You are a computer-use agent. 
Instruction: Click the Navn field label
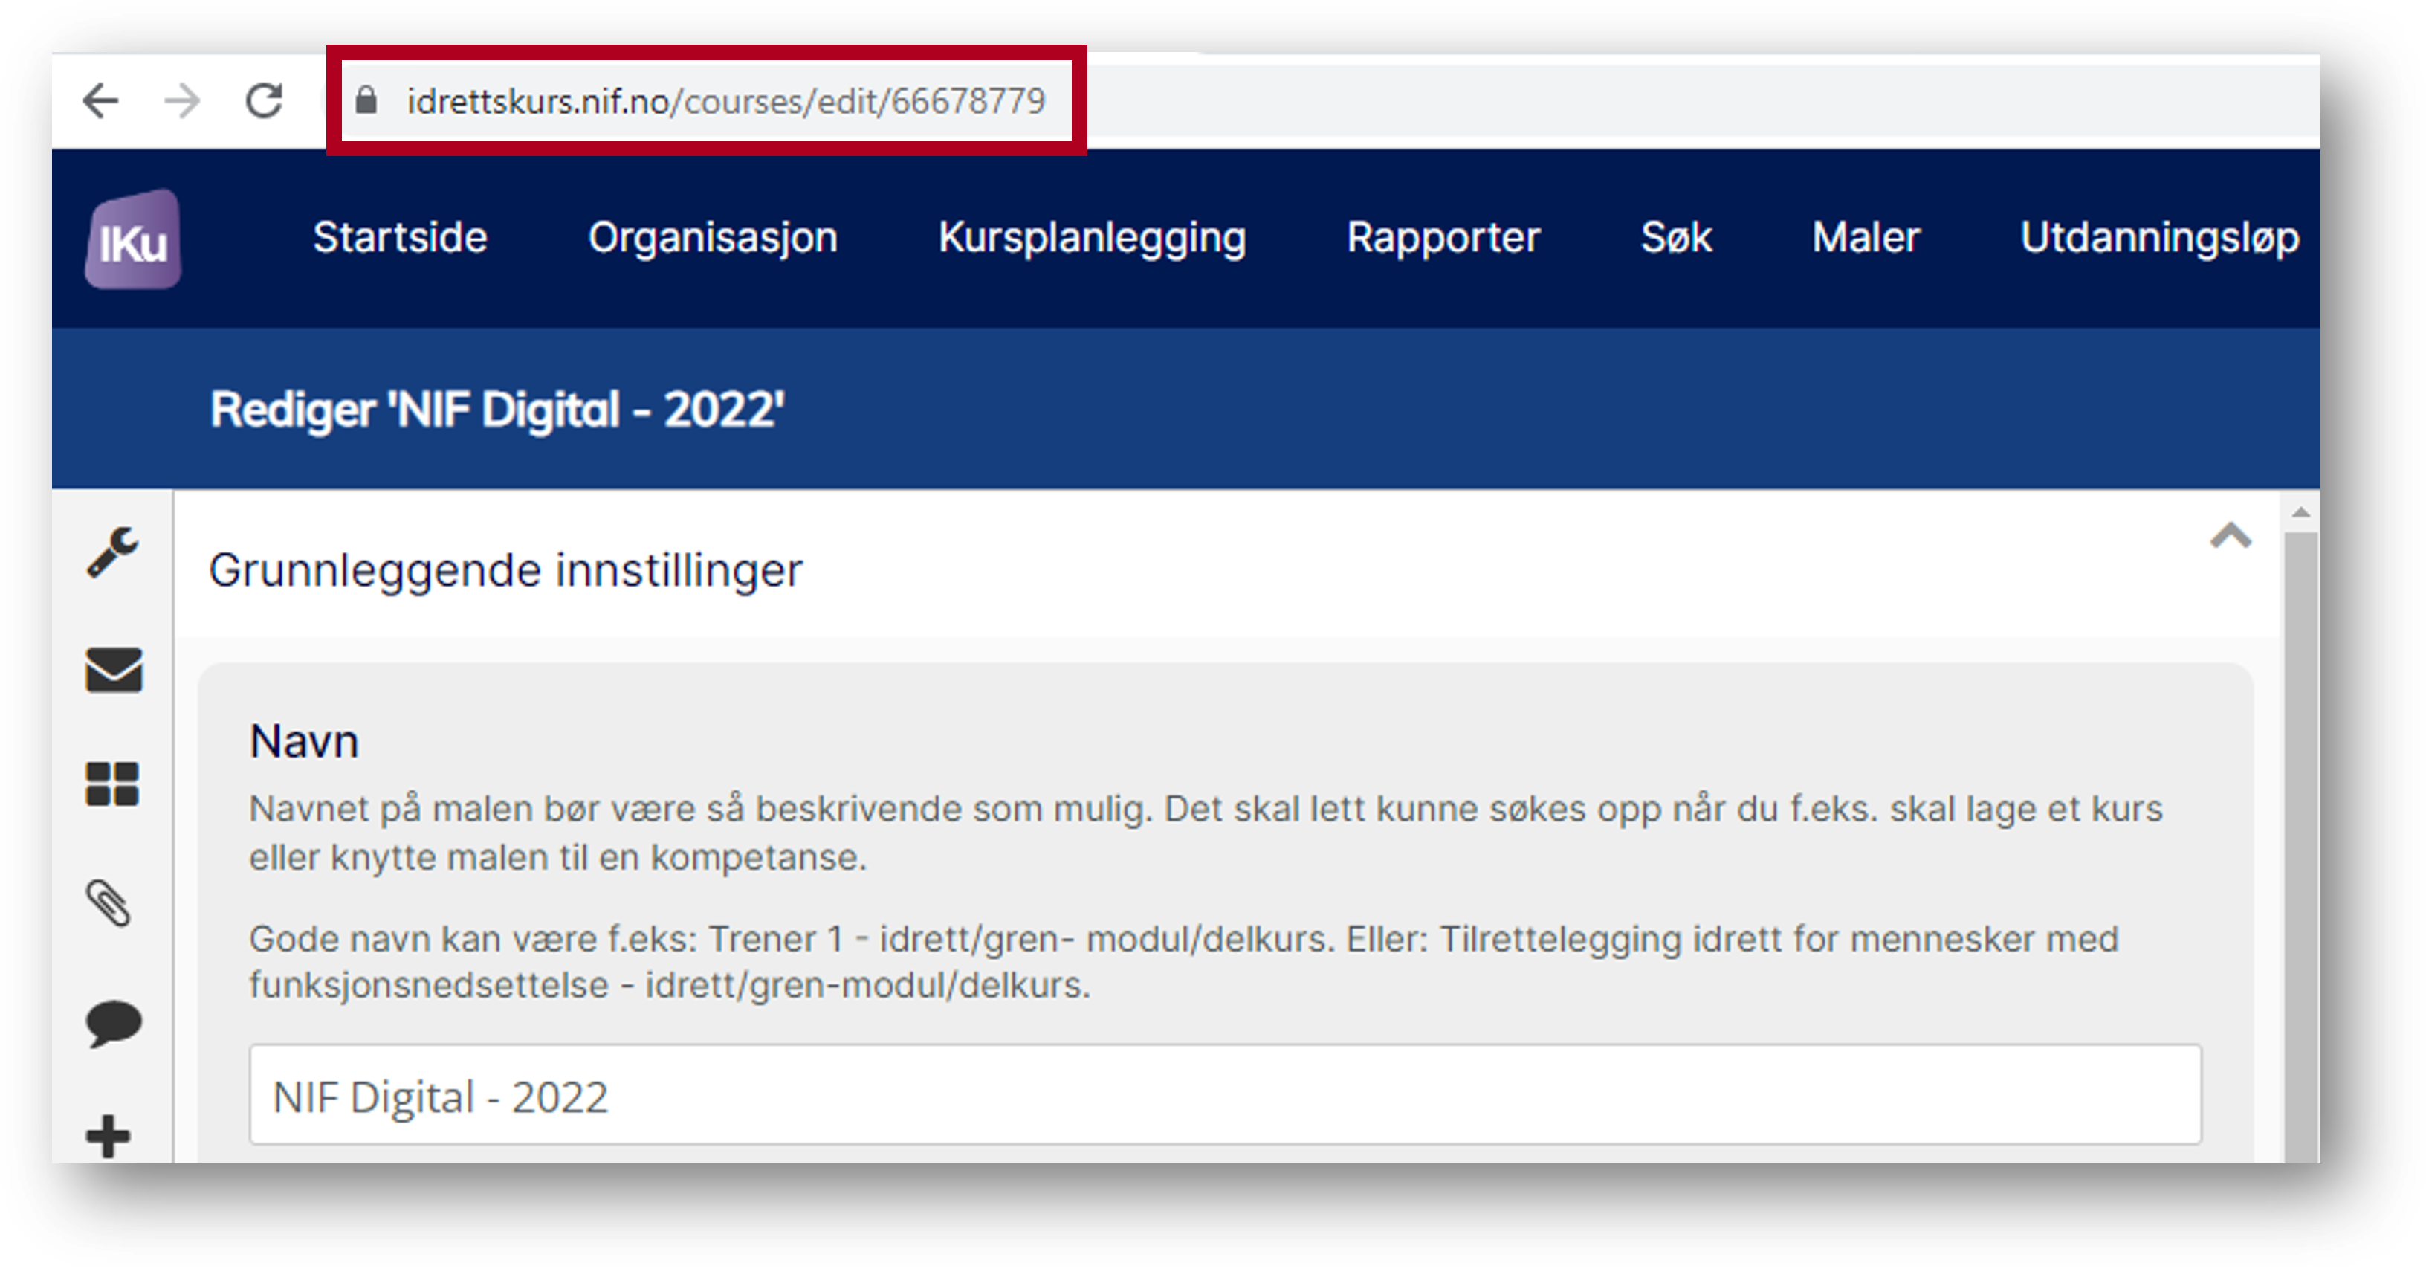point(304,741)
